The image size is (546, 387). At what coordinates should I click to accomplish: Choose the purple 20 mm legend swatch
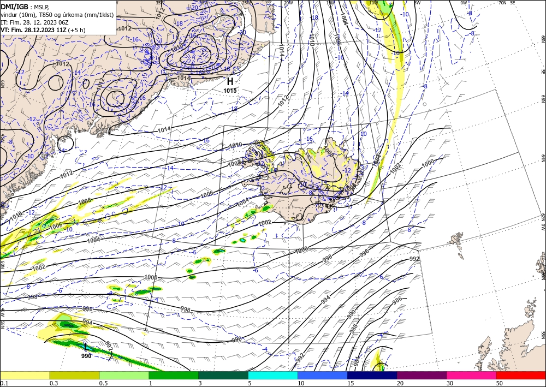click(422, 375)
